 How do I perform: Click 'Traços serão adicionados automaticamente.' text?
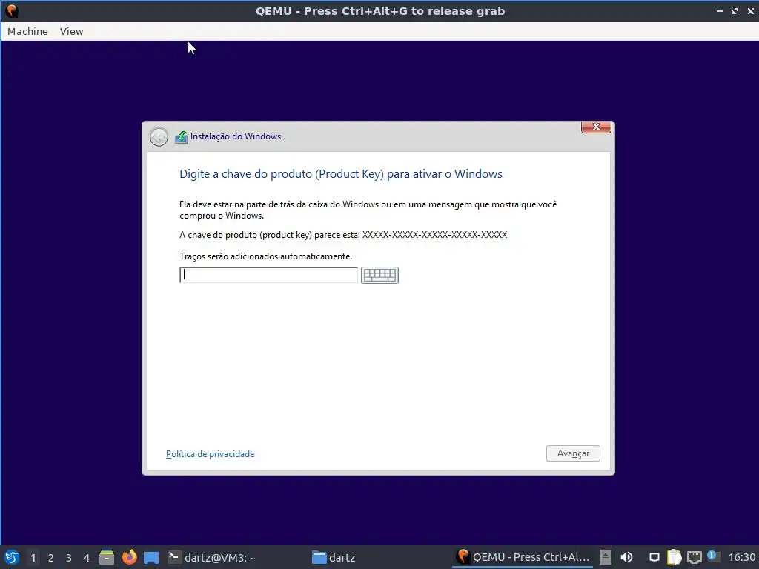tap(266, 256)
